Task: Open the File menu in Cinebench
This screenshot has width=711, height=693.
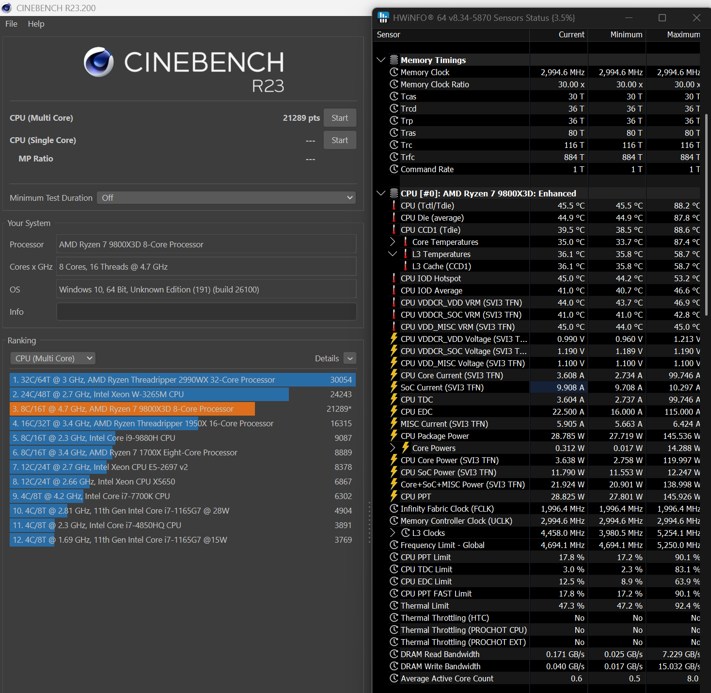Action: click(x=11, y=24)
